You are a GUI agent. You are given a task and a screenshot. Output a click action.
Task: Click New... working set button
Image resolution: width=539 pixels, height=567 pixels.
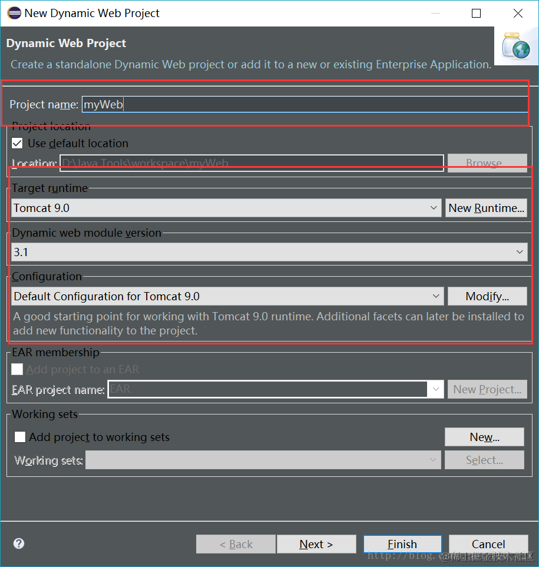(484, 437)
